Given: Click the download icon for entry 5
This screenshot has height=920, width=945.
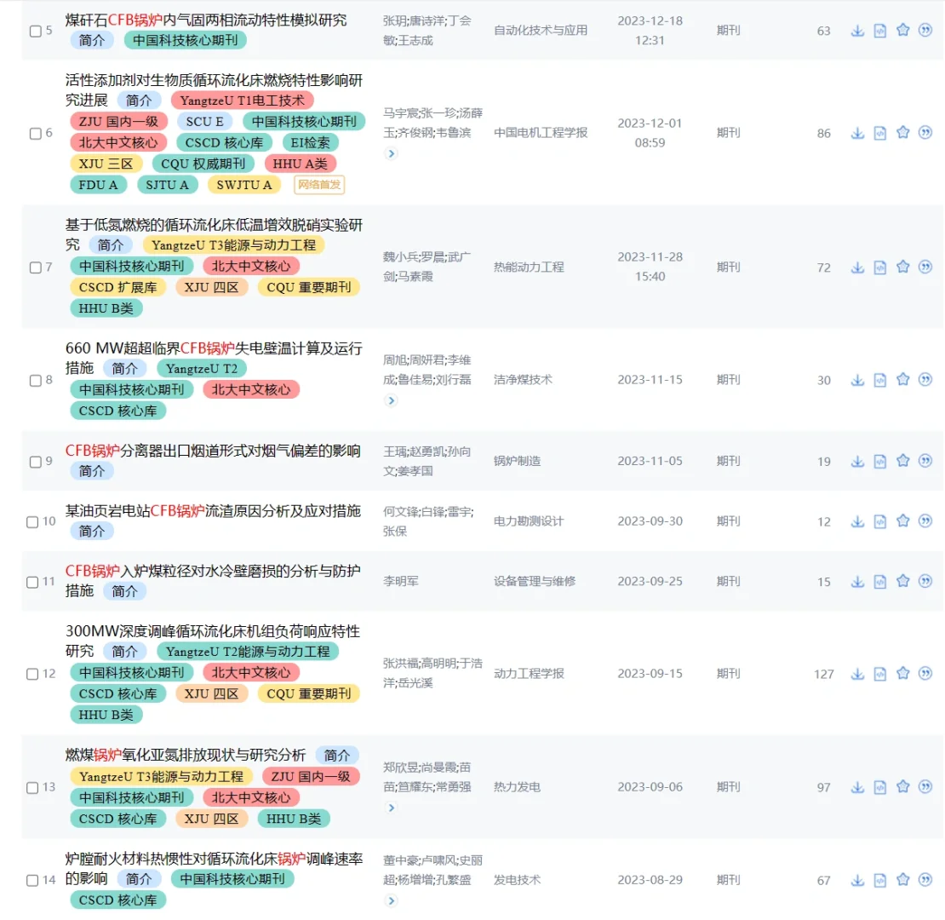Looking at the screenshot, I should [857, 29].
